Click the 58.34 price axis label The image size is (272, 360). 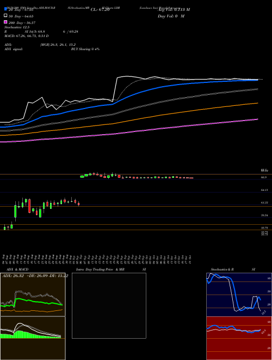[x=264, y=215]
